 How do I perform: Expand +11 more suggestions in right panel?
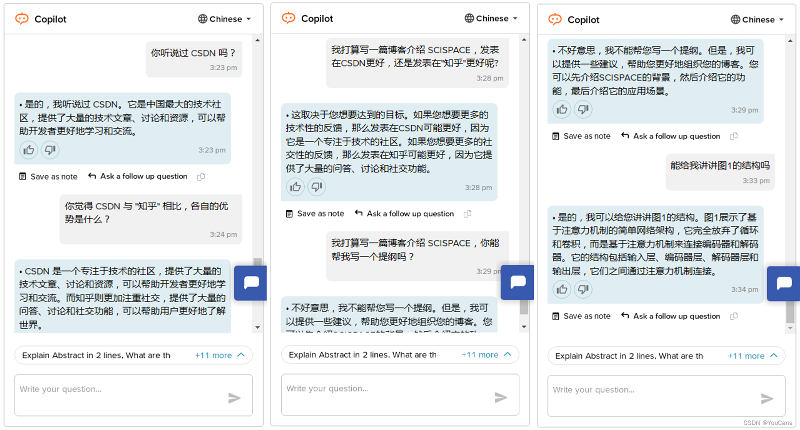pos(753,356)
